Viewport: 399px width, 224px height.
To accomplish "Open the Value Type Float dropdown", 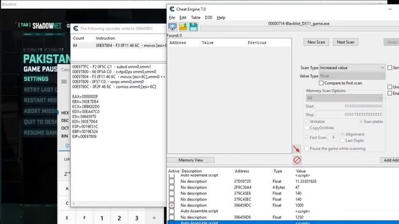I will (x=352, y=76).
